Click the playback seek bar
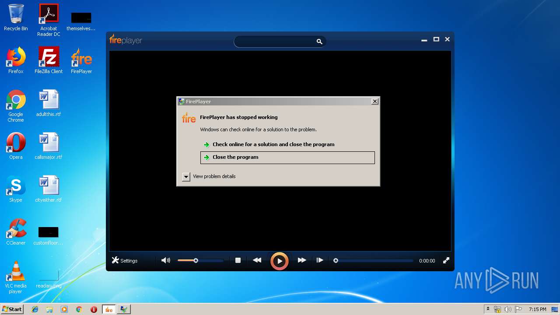The image size is (560, 315). pyautogui.click(x=374, y=260)
